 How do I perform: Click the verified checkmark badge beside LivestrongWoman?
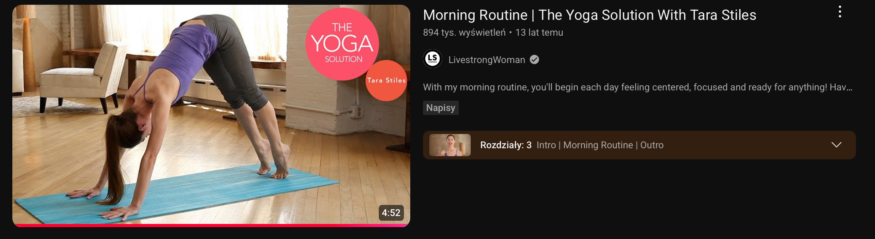[x=534, y=59]
